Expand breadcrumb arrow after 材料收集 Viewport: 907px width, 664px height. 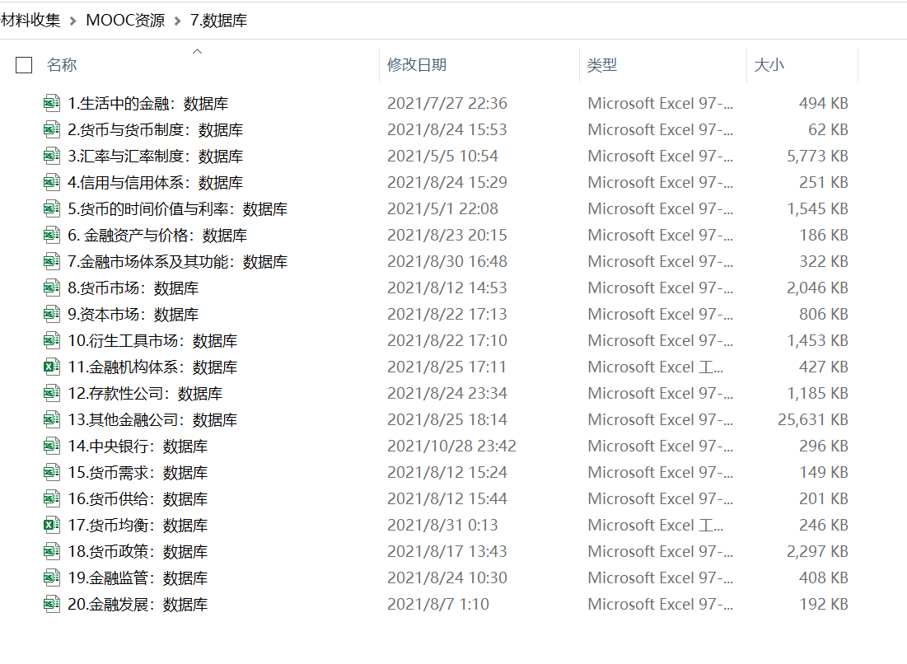tap(72, 21)
